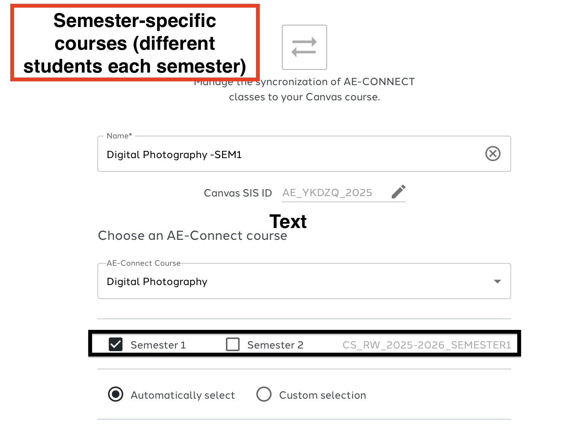This screenshot has width=569, height=434.
Task: Select the bold "Text" label
Action: coord(288,222)
